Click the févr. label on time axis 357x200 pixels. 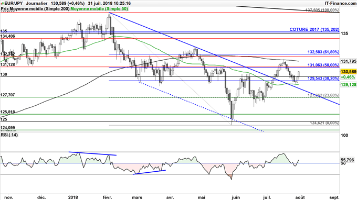click(108, 197)
